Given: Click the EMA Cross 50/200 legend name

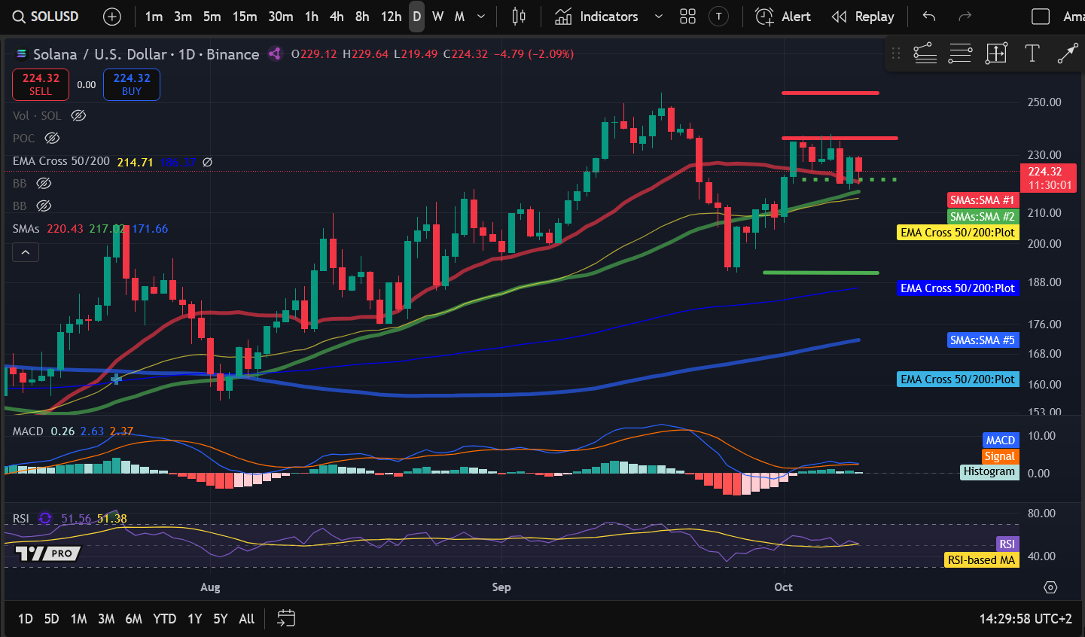Looking at the screenshot, I should point(61,161).
